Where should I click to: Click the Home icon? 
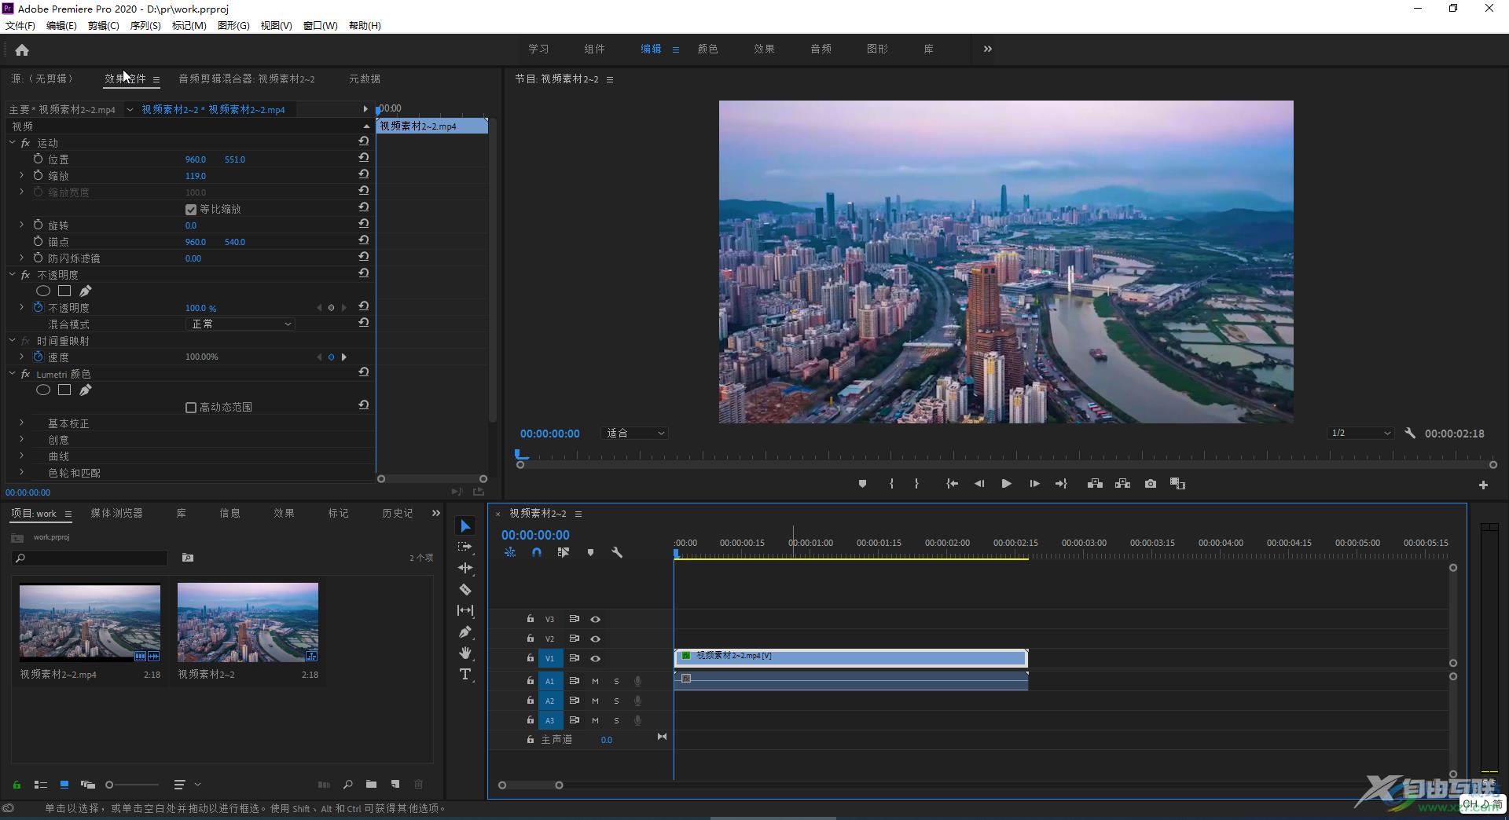coord(22,50)
